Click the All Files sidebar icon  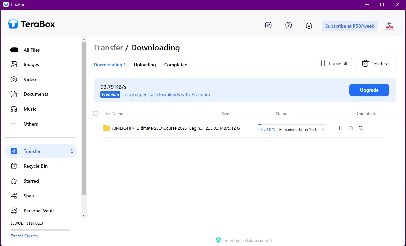(14, 50)
